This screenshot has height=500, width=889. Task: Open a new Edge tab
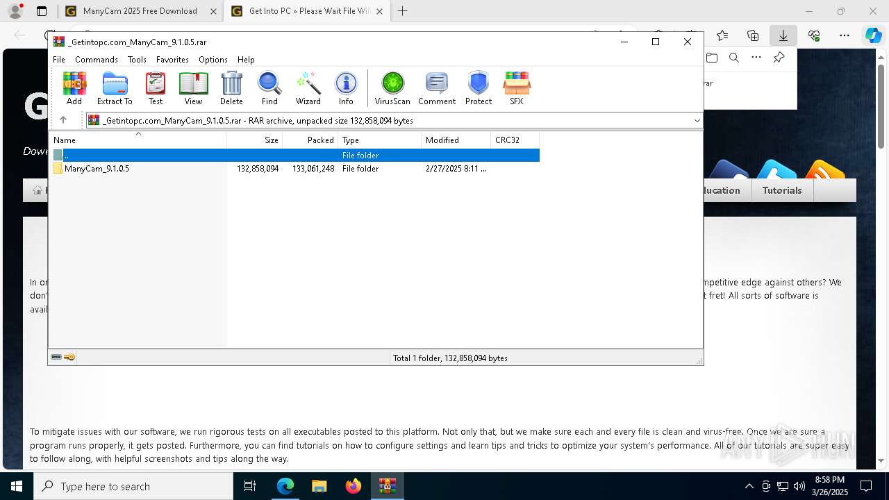point(402,11)
